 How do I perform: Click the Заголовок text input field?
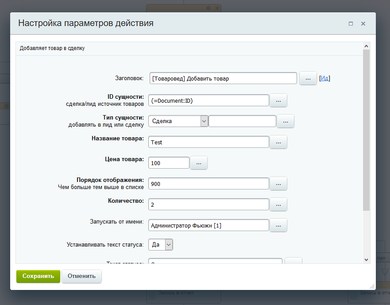click(223, 78)
